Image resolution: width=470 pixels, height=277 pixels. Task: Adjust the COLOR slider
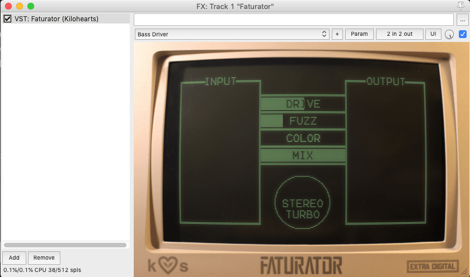click(x=303, y=138)
